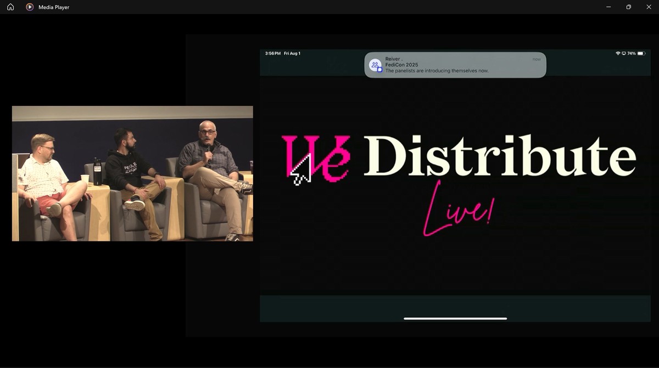The width and height of the screenshot is (659, 368).
Task: Restore down the Media Player window
Action: click(628, 7)
